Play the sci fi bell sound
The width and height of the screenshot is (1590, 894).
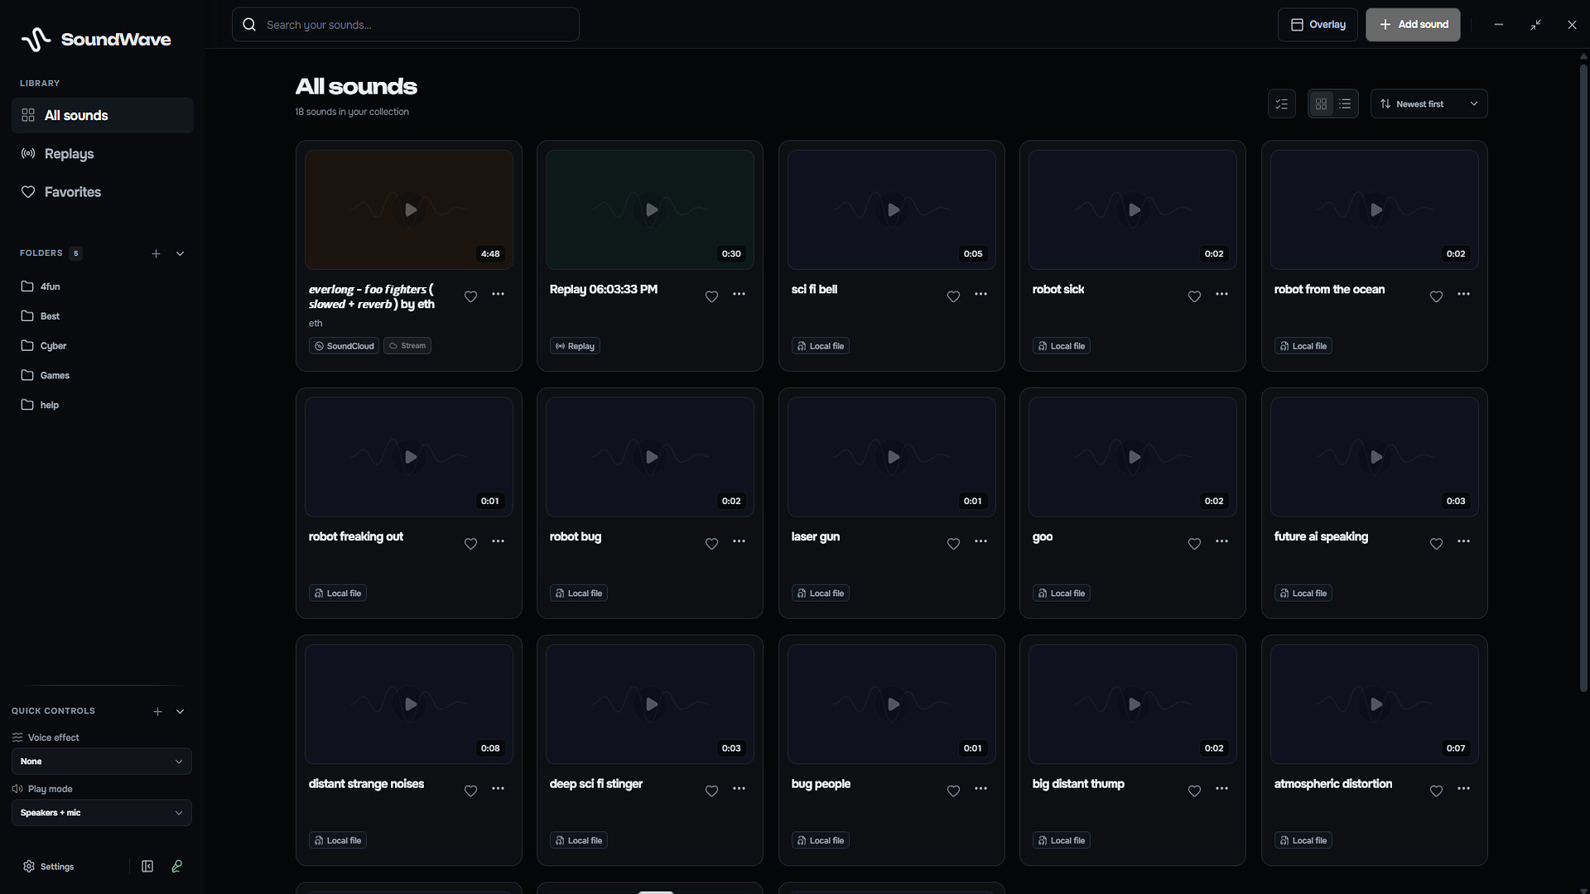tap(893, 210)
